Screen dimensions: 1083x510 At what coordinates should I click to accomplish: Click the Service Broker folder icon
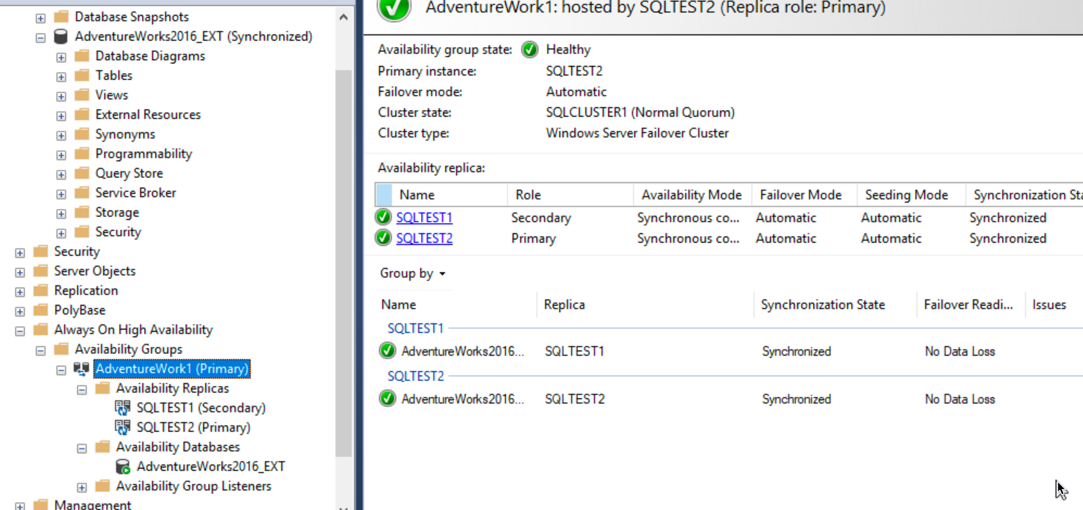point(82,193)
